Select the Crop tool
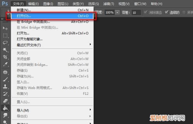The width and height of the screenshot is (193, 124). click(x=5, y=57)
